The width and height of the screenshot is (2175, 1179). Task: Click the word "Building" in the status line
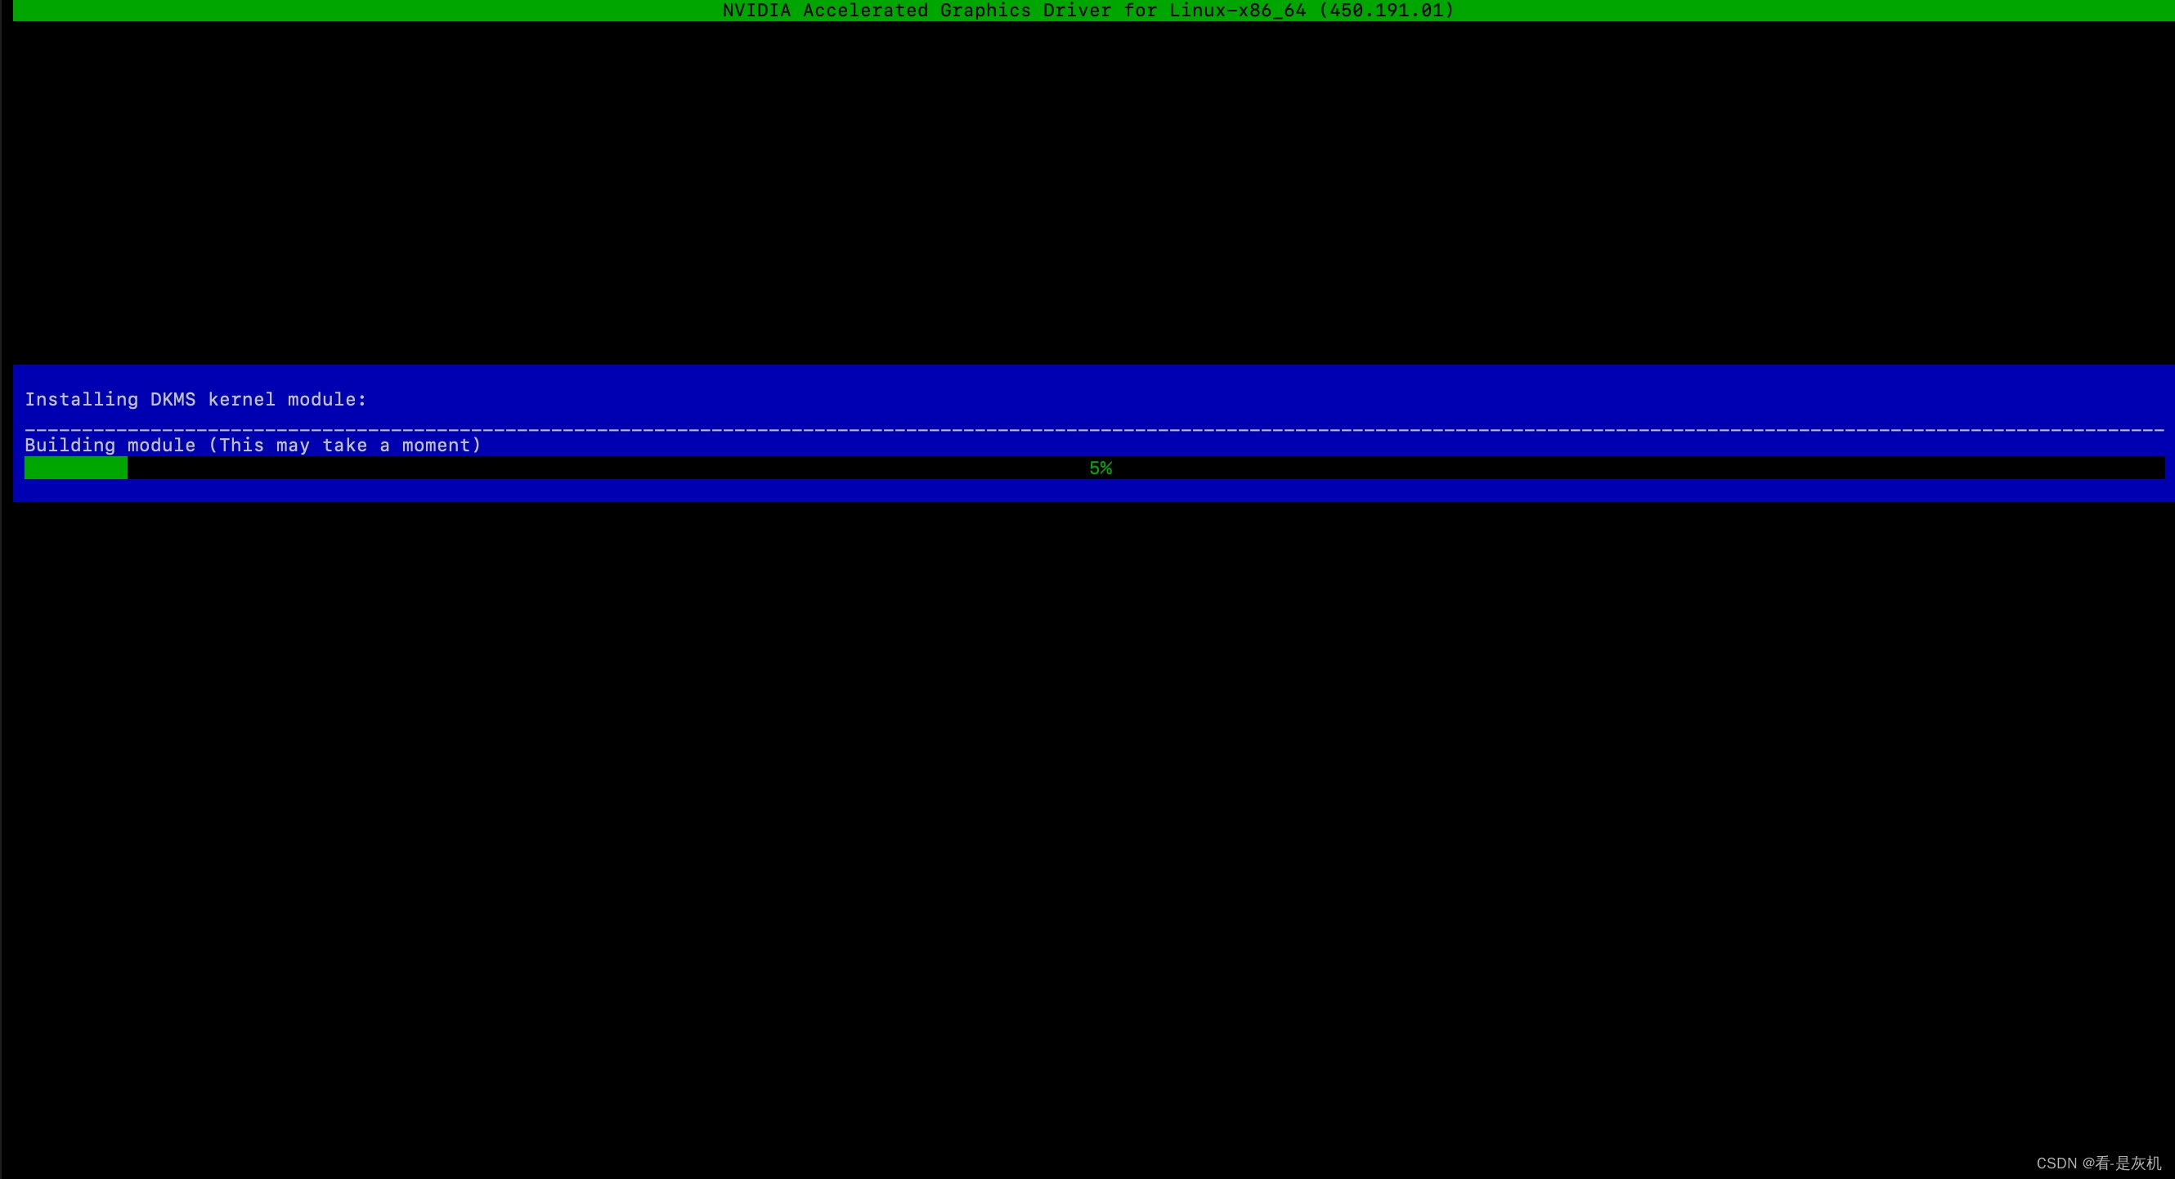pos(70,445)
